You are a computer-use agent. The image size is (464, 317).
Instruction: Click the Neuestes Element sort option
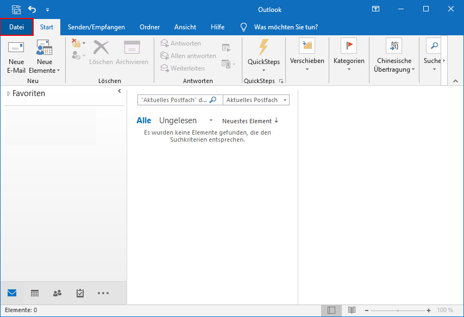247,121
